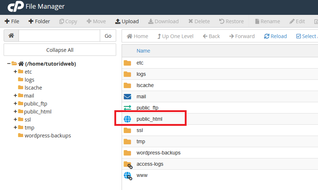The image size is (318, 190).
Task: Click the Restore toolbar button
Action: tap(231, 21)
